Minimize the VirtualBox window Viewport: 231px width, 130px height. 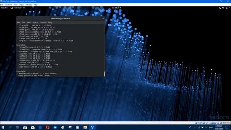[x=214, y=1]
